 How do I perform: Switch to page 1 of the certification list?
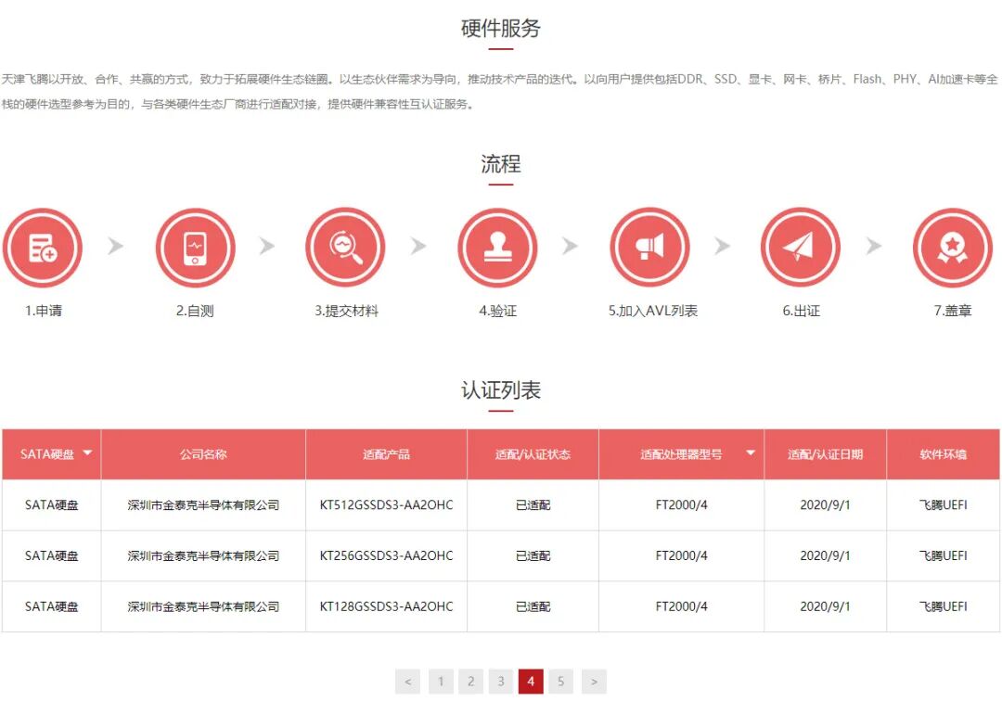pyautogui.click(x=441, y=681)
